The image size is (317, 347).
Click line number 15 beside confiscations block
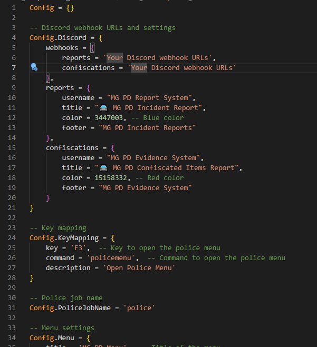point(12,148)
